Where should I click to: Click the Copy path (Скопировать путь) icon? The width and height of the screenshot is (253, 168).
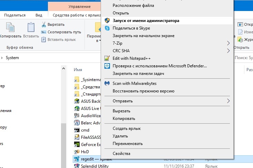[x=43, y=32]
